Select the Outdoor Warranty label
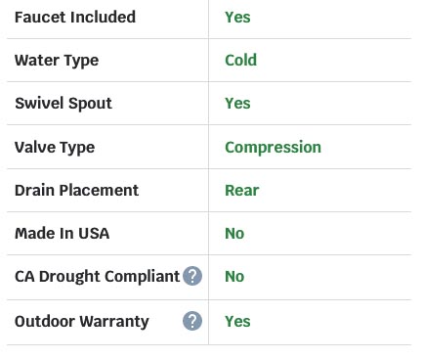 coord(82,322)
